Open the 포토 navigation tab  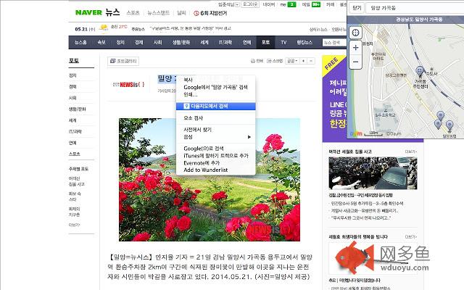(266, 42)
